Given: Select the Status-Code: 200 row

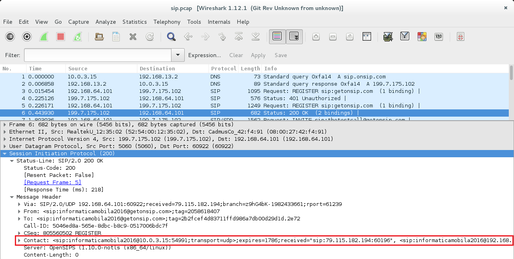Looking at the screenshot, I should click(x=257, y=168).
